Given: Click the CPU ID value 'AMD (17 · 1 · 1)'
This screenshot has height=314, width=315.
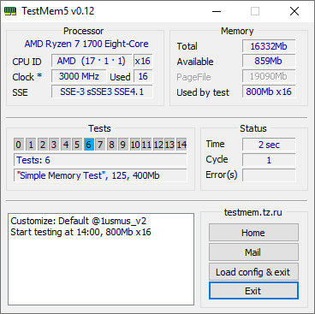Looking at the screenshot, I should click(x=92, y=61).
